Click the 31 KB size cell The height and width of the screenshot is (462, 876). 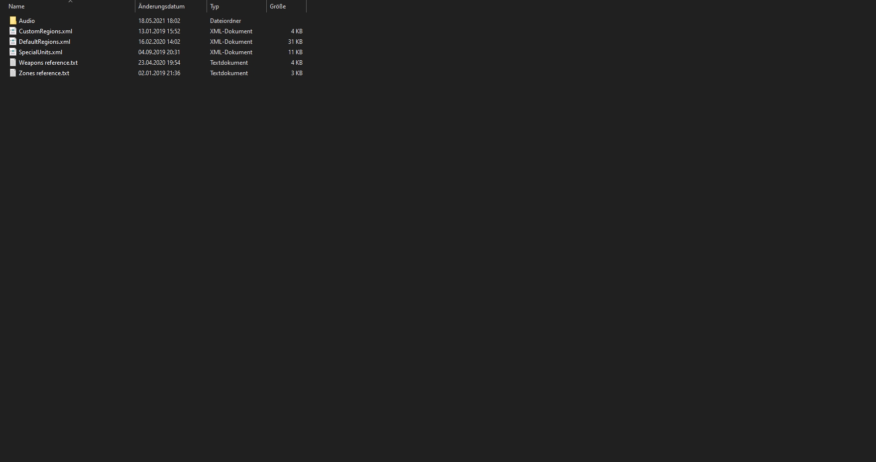pos(295,42)
